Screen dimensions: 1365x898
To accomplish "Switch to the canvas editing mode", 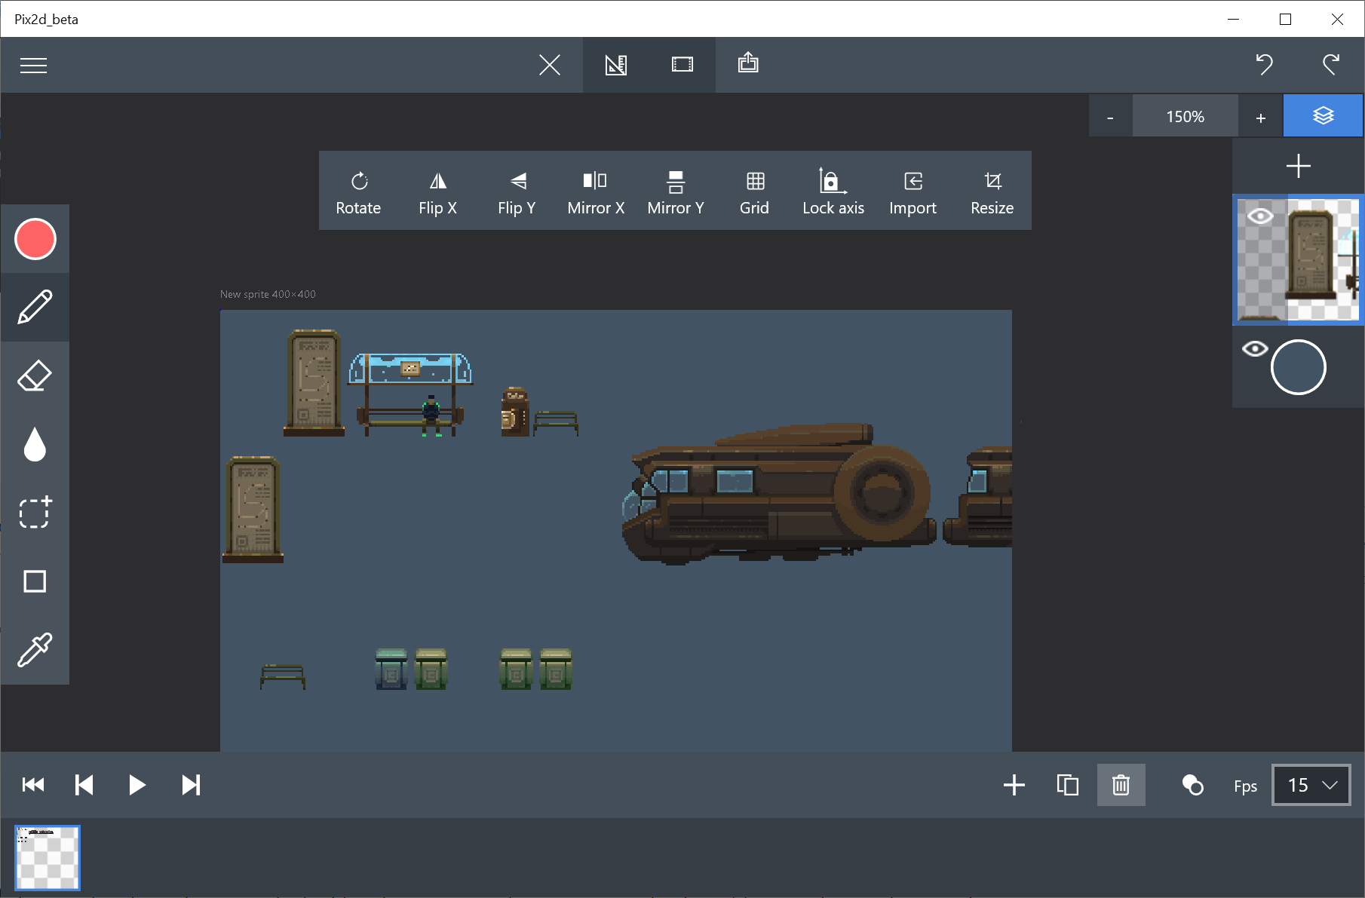I will (615, 65).
